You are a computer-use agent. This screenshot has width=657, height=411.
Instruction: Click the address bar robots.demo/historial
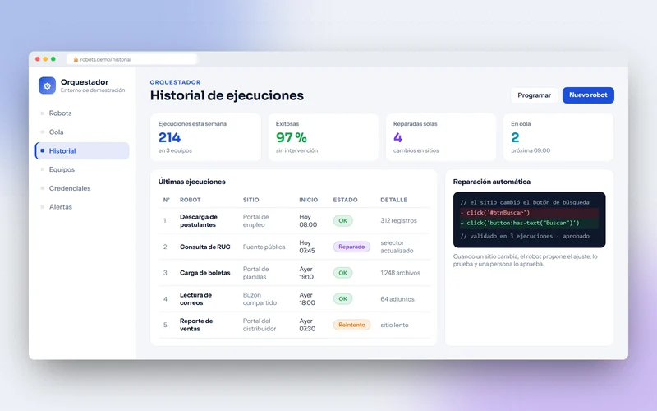[x=131, y=59]
